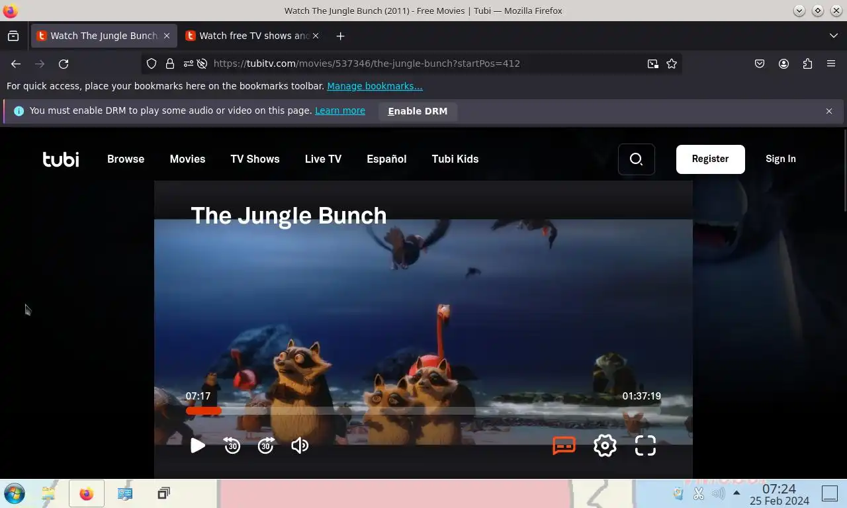Open Picture-in-Picture from the address bar
The width and height of the screenshot is (847, 508).
pos(653,63)
